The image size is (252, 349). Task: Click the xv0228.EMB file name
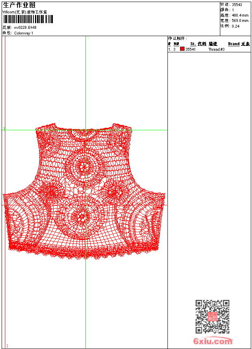pyautogui.click(x=25, y=28)
